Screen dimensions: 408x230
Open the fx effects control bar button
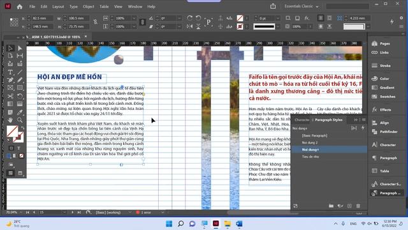tap(307, 18)
